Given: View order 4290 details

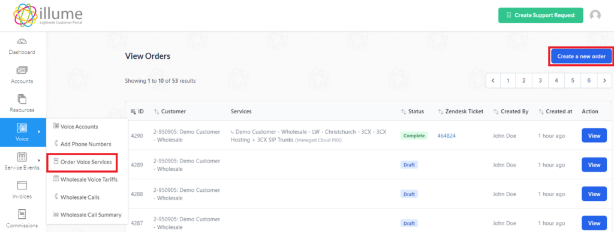Looking at the screenshot, I should [594, 135].
